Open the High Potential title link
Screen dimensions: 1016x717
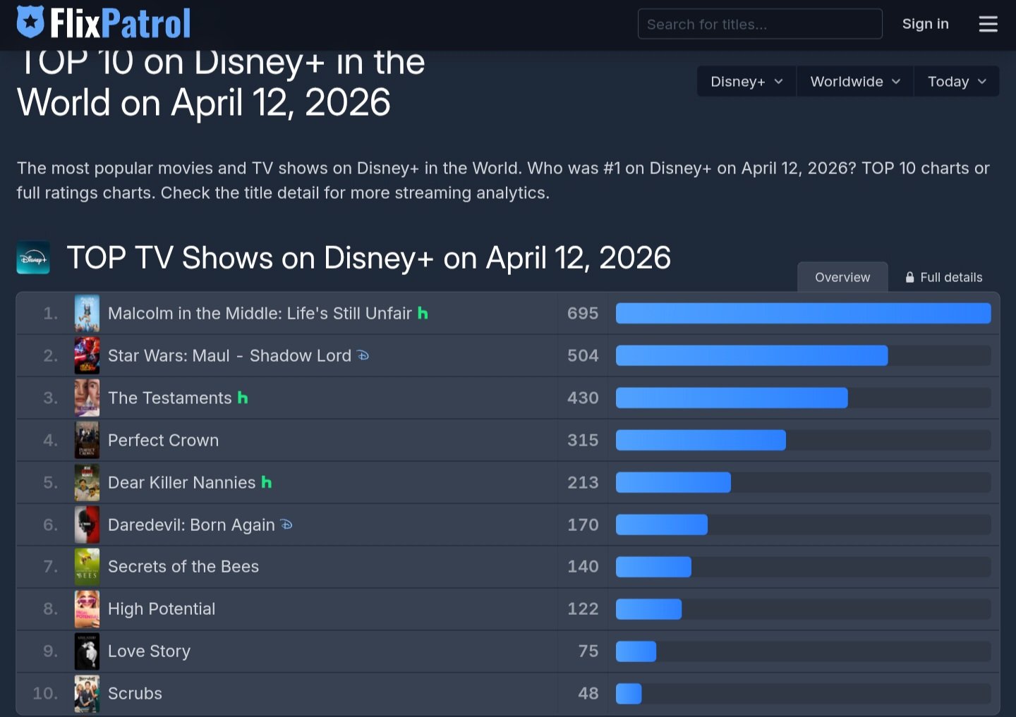tap(162, 609)
